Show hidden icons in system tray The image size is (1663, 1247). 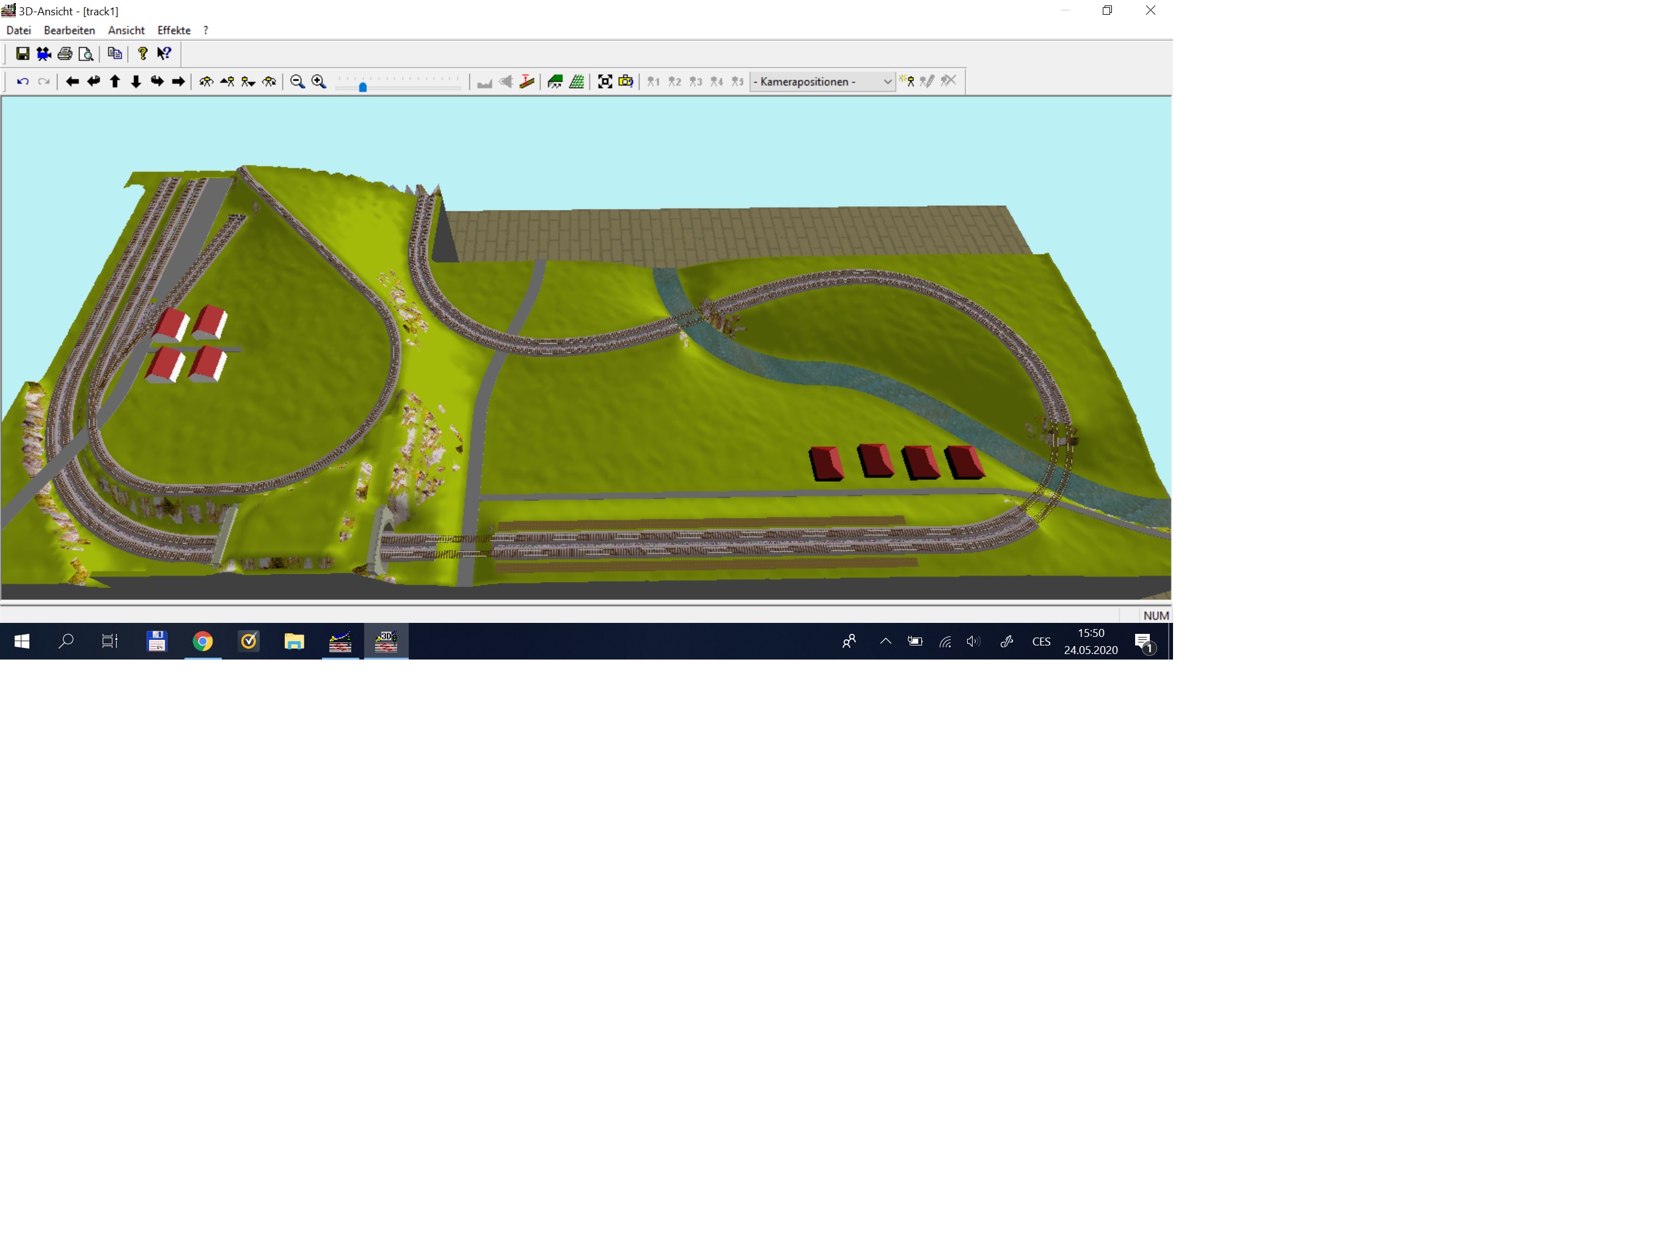pyautogui.click(x=886, y=641)
